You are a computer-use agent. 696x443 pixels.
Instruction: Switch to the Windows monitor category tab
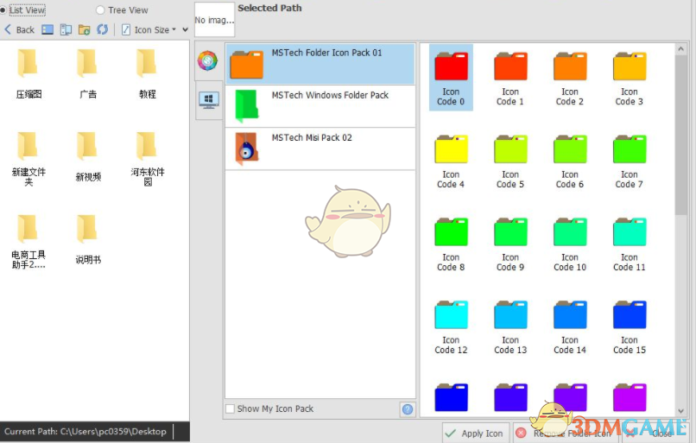point(209,100)
